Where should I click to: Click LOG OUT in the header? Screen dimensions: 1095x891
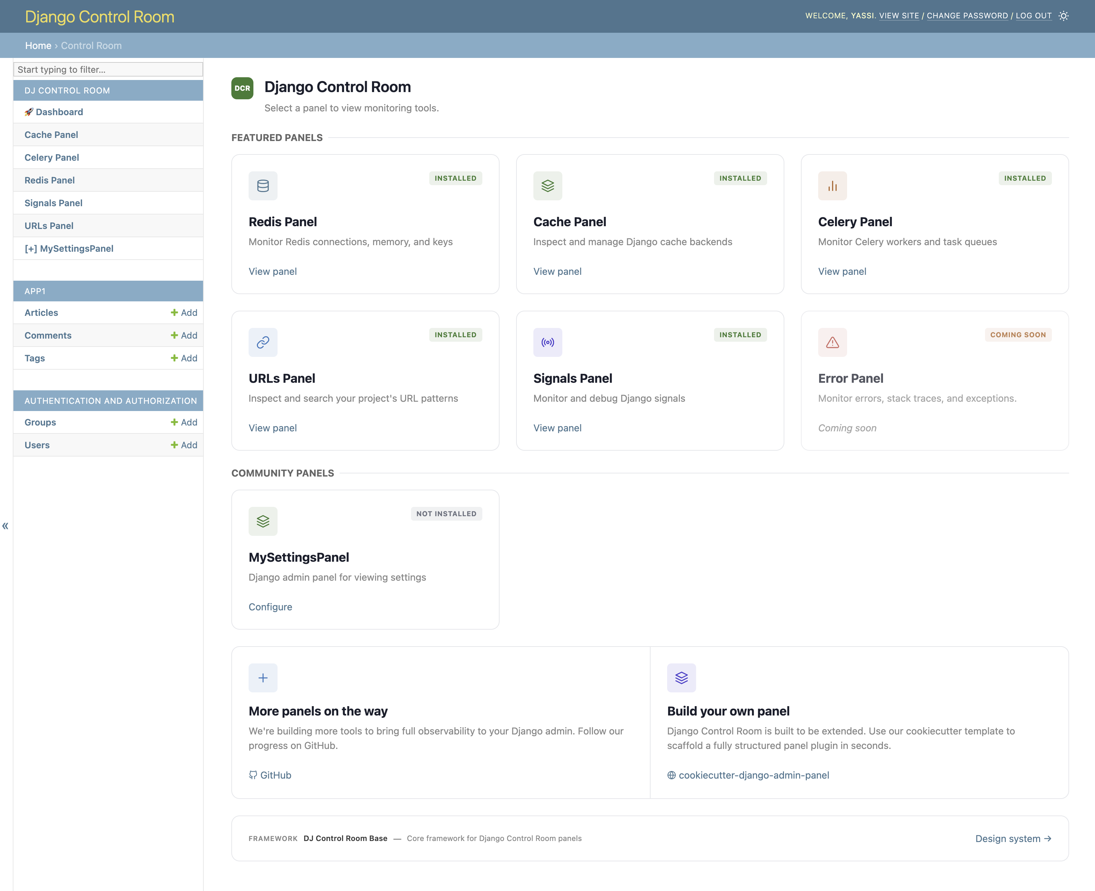[x=1033, y=16]
